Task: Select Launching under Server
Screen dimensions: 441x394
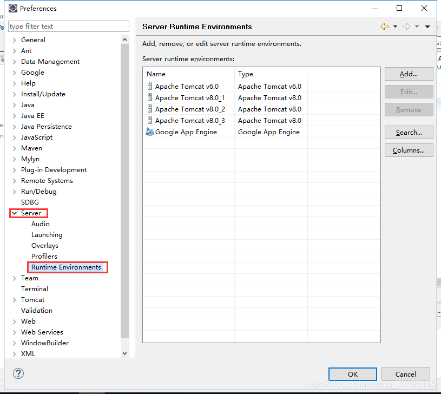Action: coord(47,235)
